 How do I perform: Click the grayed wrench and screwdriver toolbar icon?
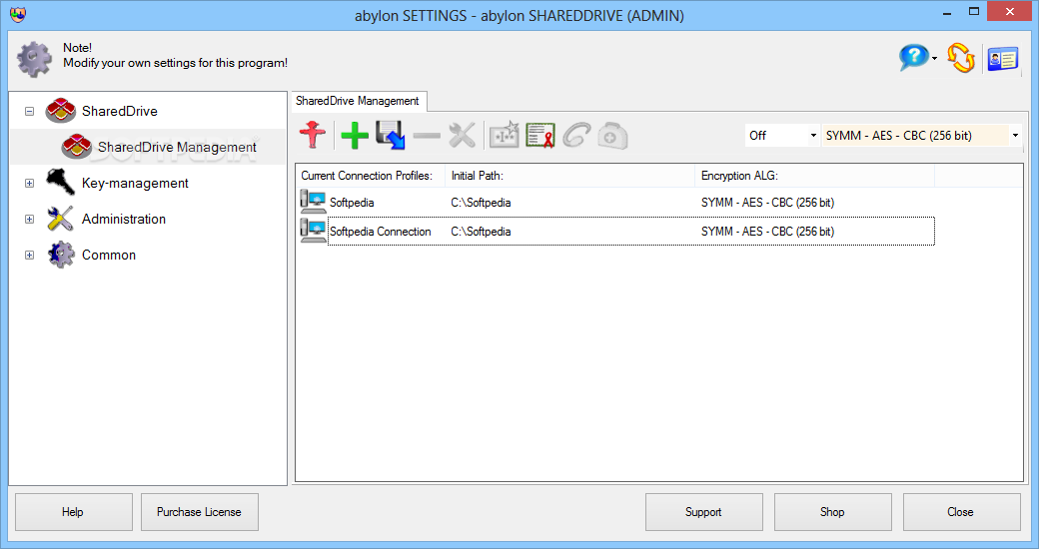pyautogui.click(x=462, y=135)
